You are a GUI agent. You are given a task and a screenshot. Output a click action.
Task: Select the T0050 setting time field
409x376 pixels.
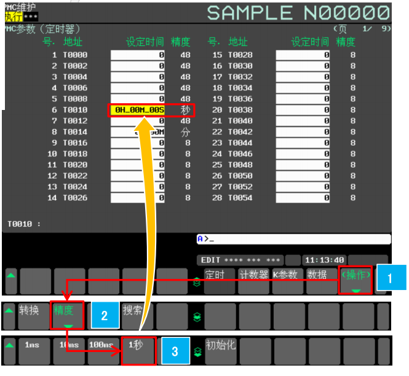point(303,176)
